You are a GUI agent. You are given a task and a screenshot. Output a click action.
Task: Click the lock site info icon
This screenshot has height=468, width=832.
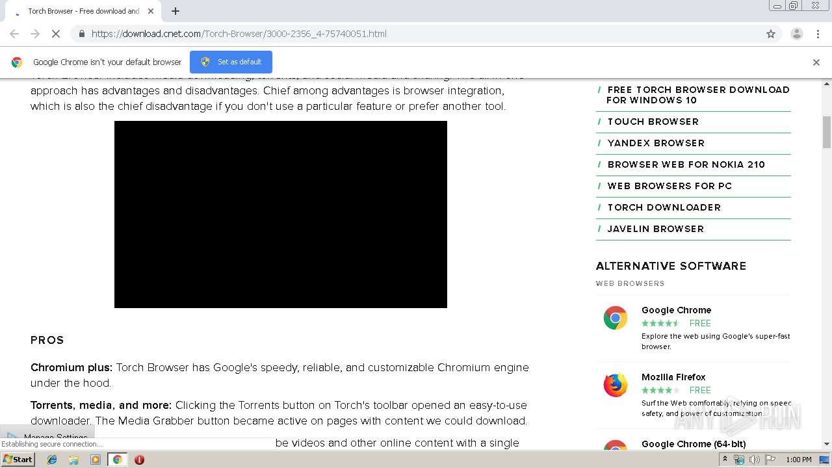pos(81,34)
